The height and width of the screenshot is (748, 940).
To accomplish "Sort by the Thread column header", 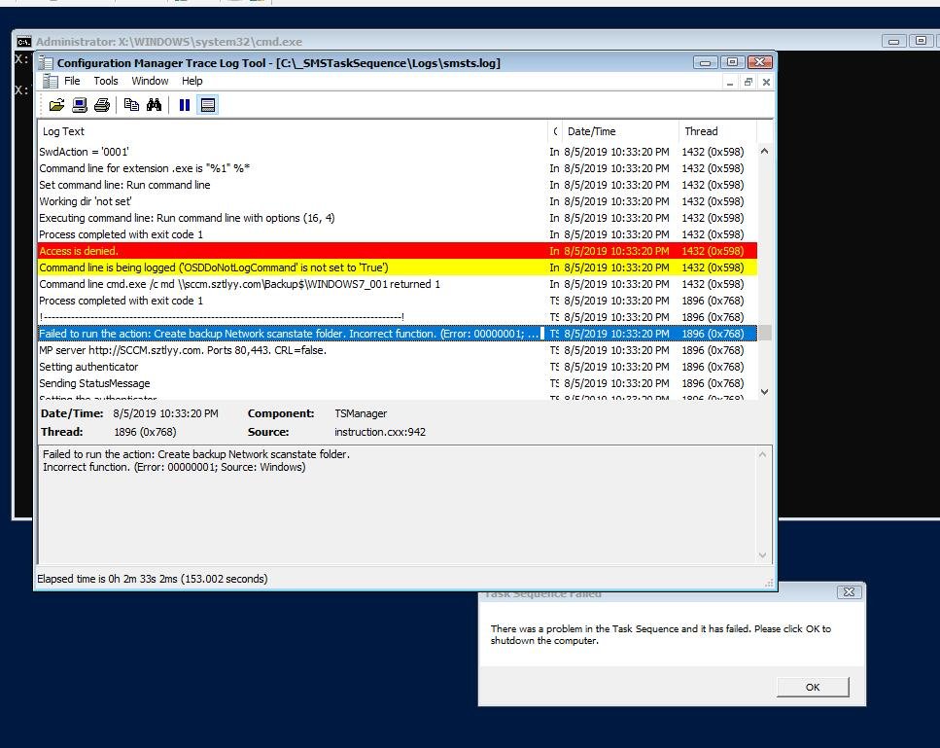I will click(717, 131).
